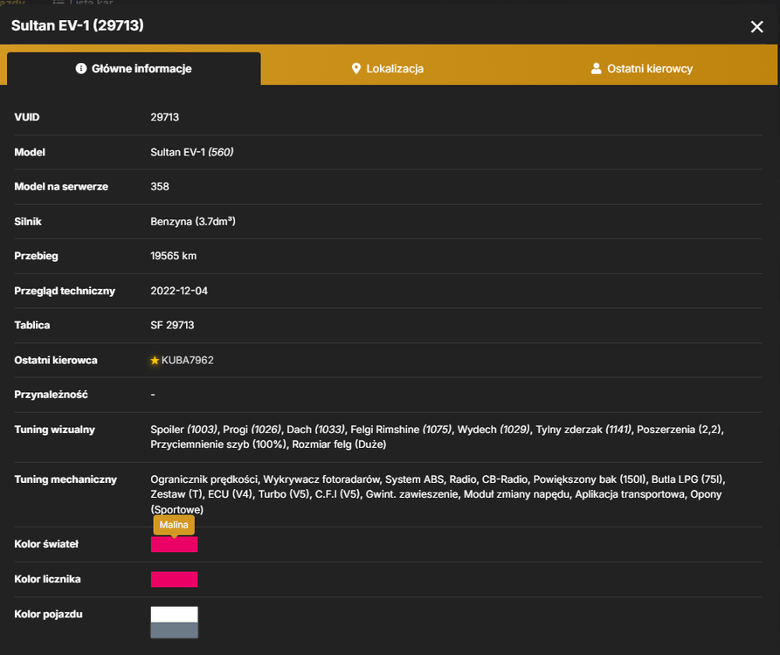This screenshot has height=655, width=780.
Task: Click the Kolor licznika pink swatch
Action: click(174, 579)
